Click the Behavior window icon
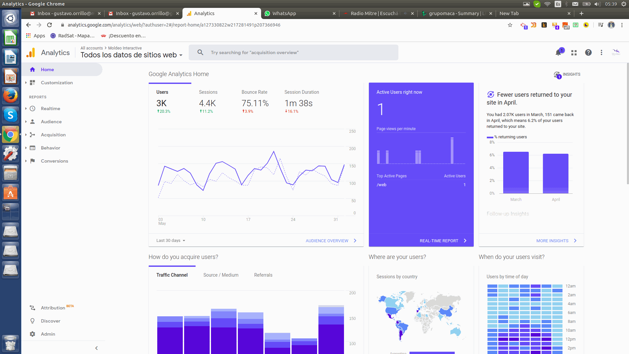Screen dimensions: 629x354 click(32, 148)
